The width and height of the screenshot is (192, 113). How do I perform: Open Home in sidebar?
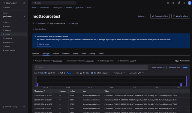[x=6, y=7]
